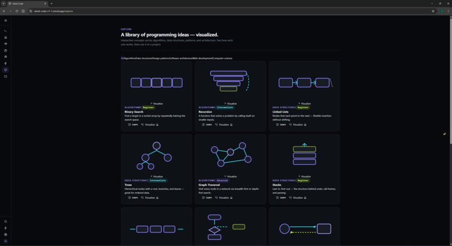Click the 'Binary Search' card title
This screenshot has width=452, height=246.
click(x=134, y=112)
